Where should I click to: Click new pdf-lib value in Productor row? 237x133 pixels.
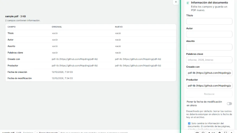click(x=138, y=66)
